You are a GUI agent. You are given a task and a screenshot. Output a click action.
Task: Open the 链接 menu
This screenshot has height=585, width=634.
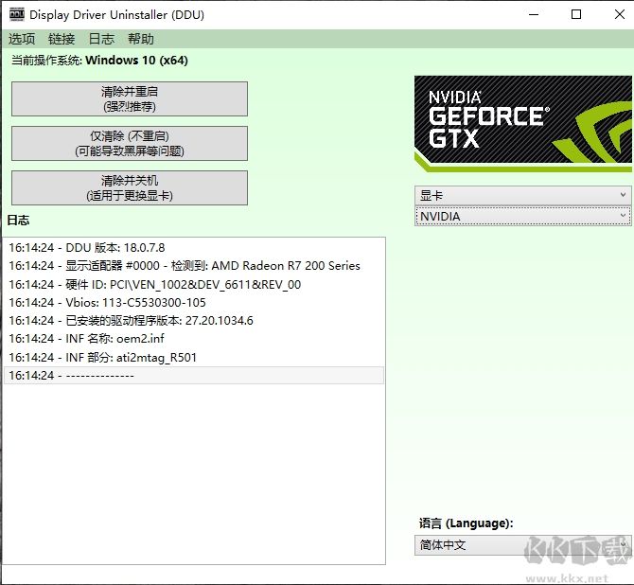[x=62, y=39]
